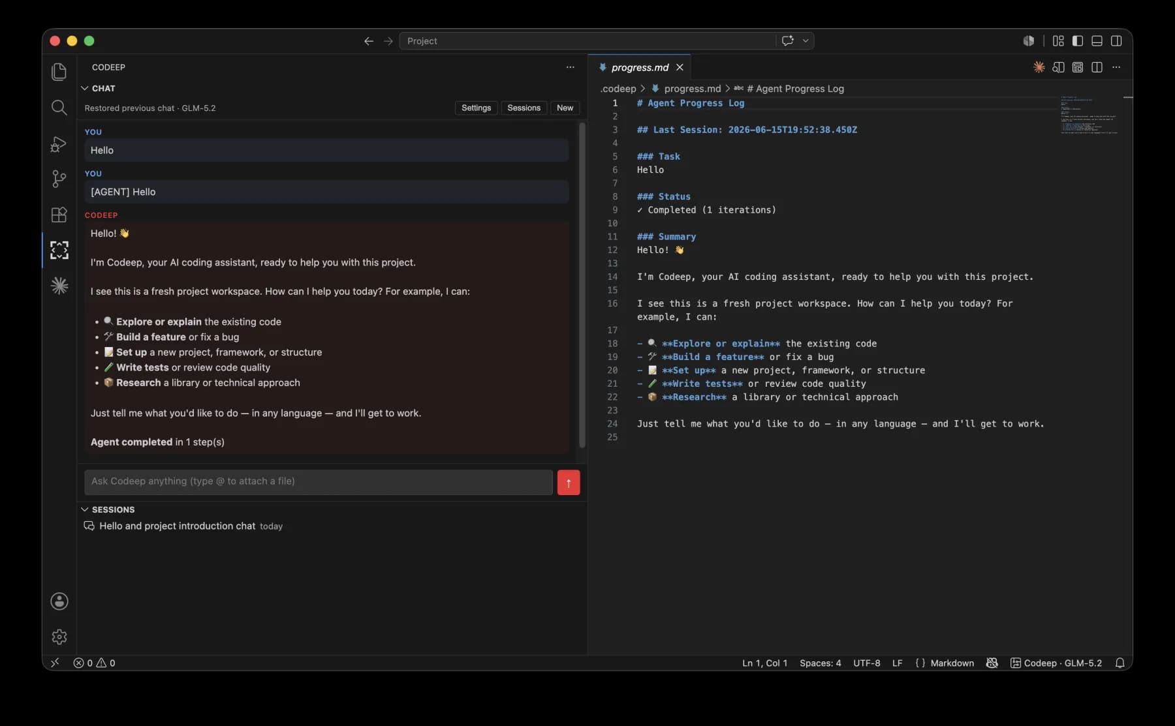Send the message with red arrow button
This screenshot has width=1175, height=726.
tap(569, 483)
